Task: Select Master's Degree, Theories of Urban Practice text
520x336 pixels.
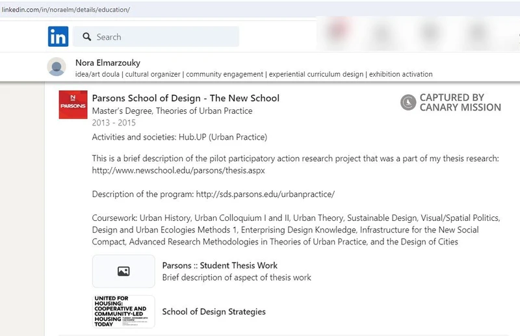Action: click(x=172, y=110)
